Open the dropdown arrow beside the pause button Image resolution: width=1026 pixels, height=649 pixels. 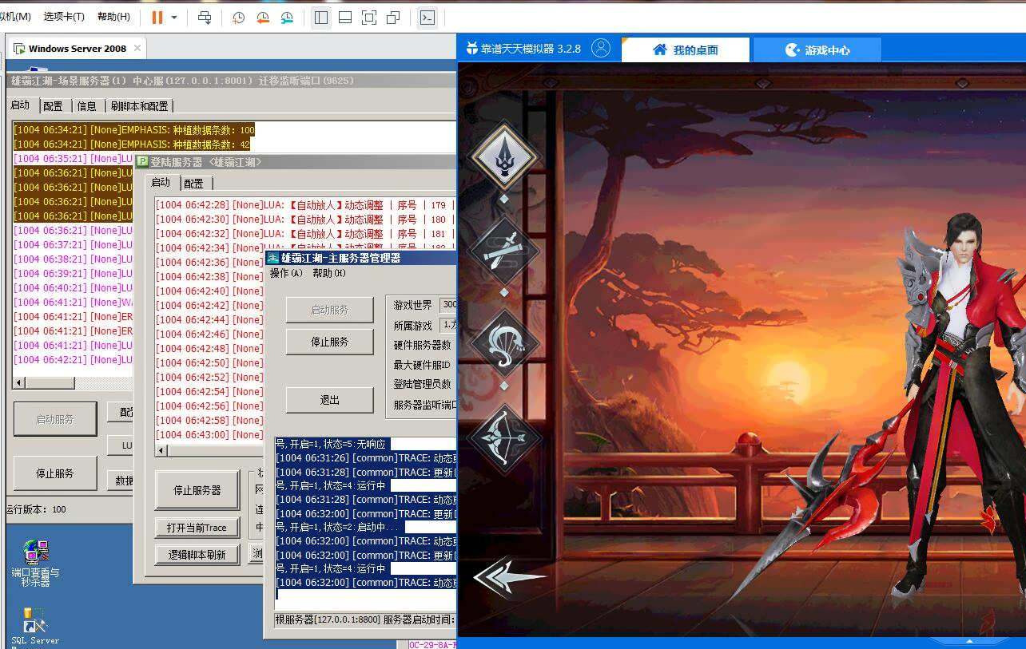[x=174, y=17]
